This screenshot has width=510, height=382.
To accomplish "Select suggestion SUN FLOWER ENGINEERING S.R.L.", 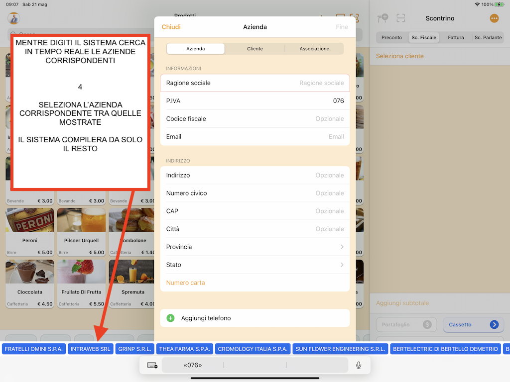I will point(340,349).
